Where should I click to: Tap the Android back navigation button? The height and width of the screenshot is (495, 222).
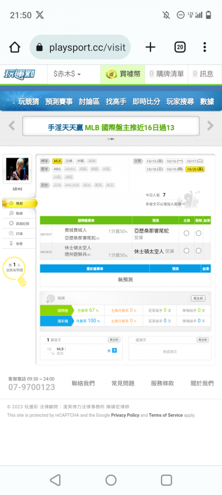55,480
